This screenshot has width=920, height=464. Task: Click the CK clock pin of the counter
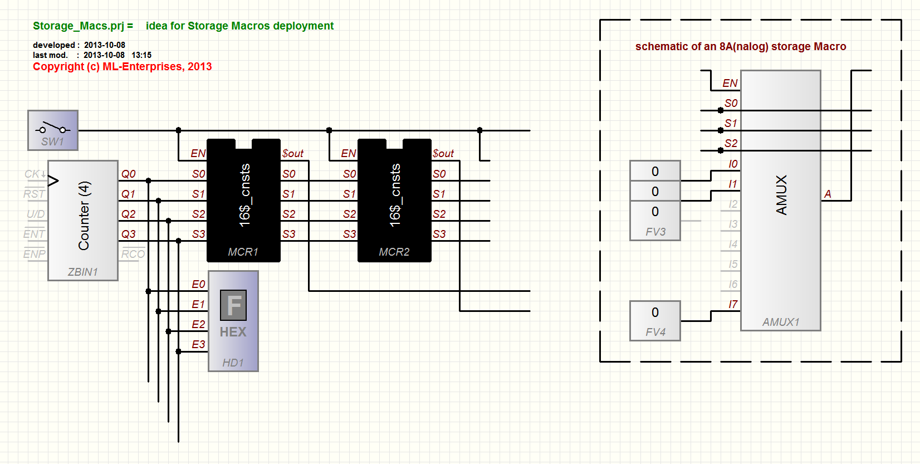point(35,174)
